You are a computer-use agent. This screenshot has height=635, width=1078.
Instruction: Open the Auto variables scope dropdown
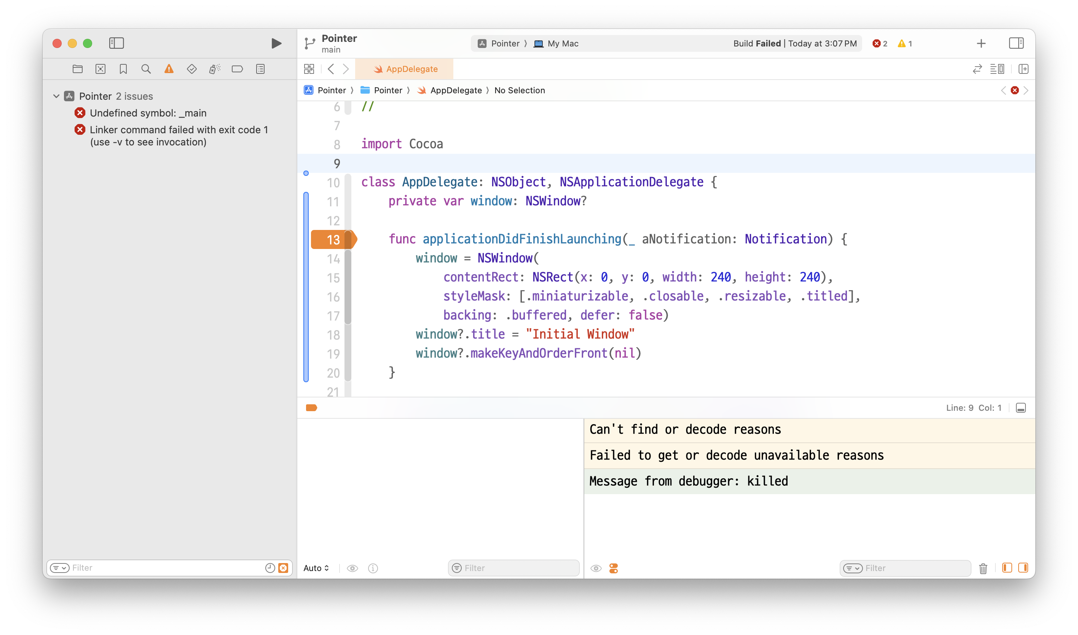pos(316,568)
